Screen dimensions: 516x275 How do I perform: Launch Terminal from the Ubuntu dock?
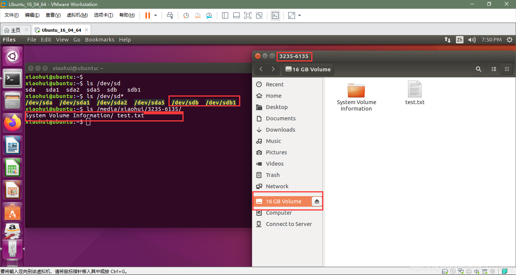13,79
